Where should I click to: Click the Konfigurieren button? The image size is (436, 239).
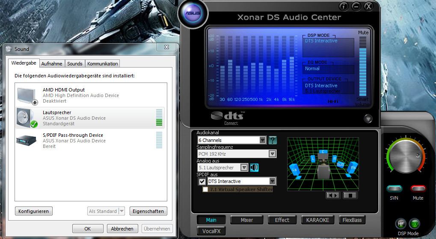click(x=34, y=211)
